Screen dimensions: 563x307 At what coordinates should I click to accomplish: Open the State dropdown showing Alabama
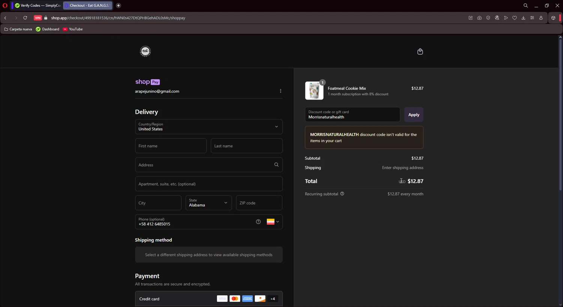pos(209,203)
